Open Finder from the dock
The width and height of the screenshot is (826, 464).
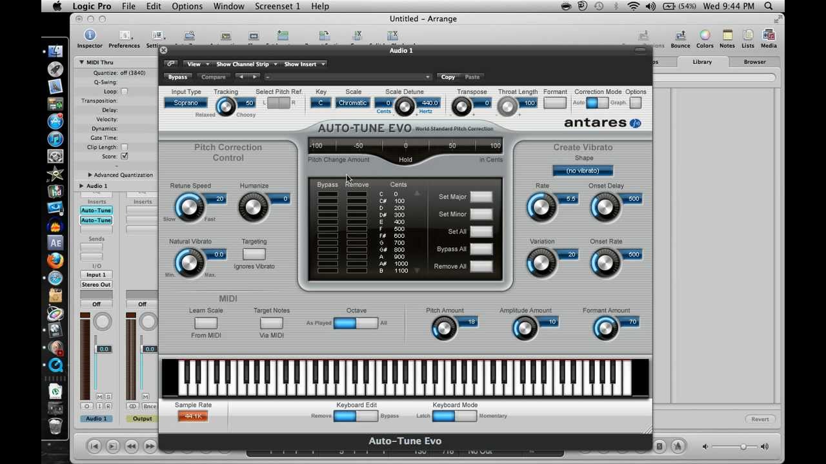(x=55, y=51)
